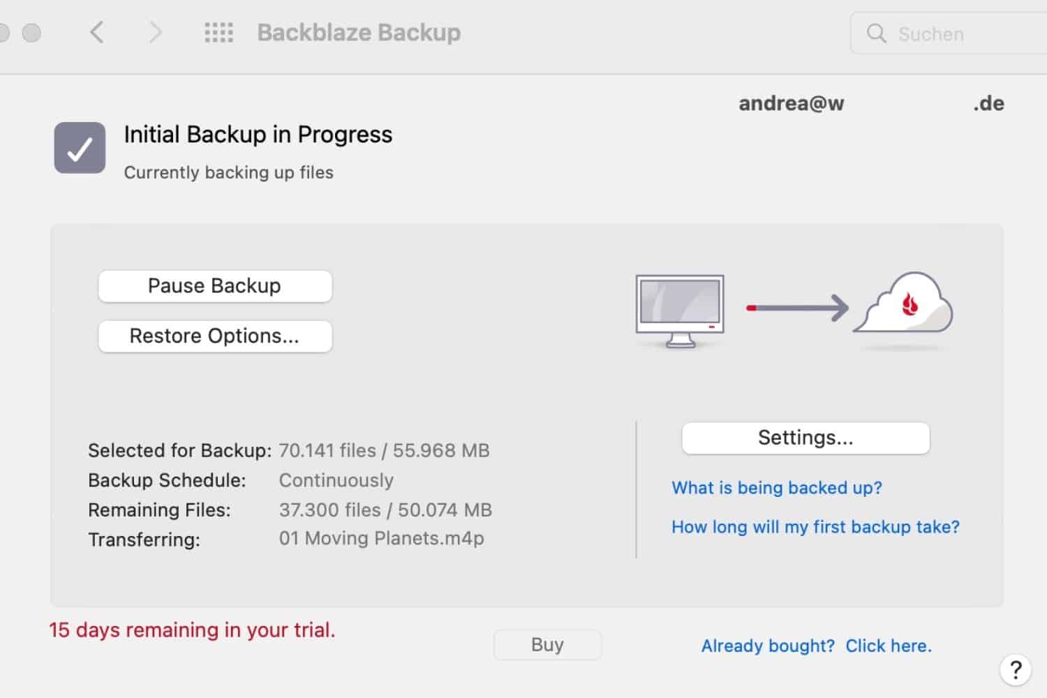1047x698 pixels.
Task: Pause the backup
Action: point(215,286)
